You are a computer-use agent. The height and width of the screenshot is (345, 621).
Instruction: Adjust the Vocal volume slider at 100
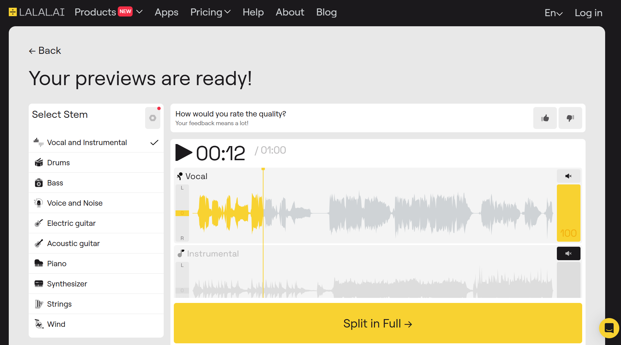pyautogui.click(x=568, y=213)
